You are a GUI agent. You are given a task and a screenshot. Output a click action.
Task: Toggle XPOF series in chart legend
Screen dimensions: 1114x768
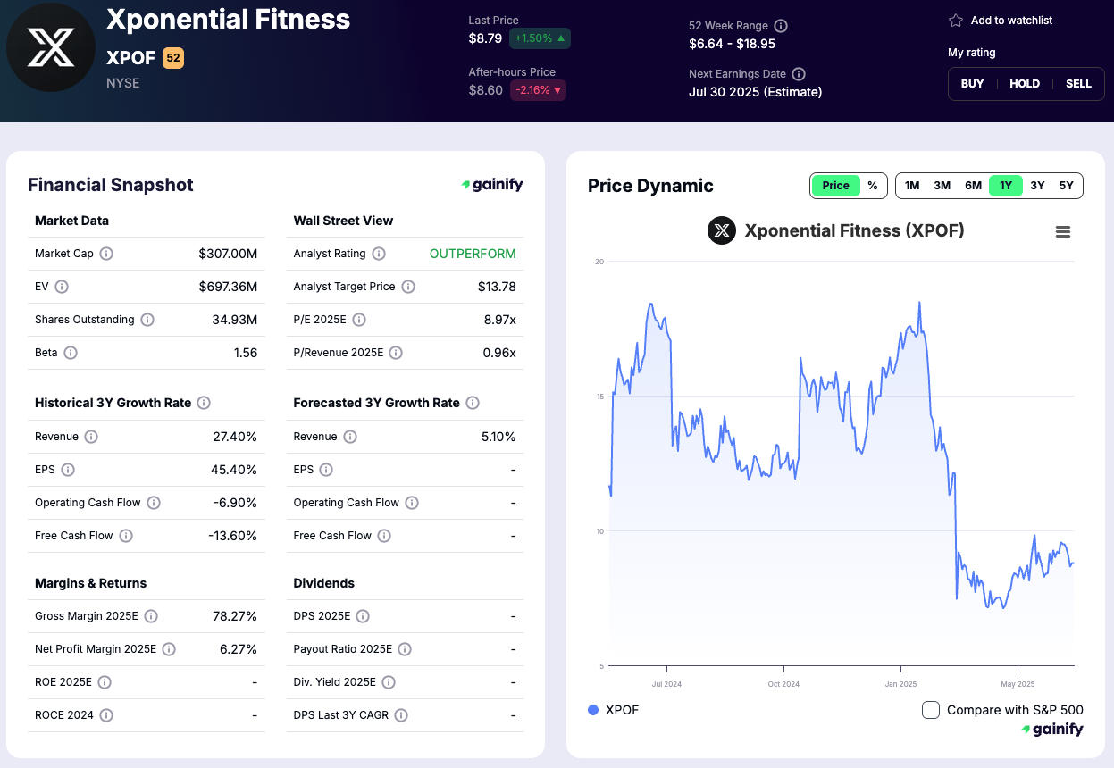click(614, 710)
